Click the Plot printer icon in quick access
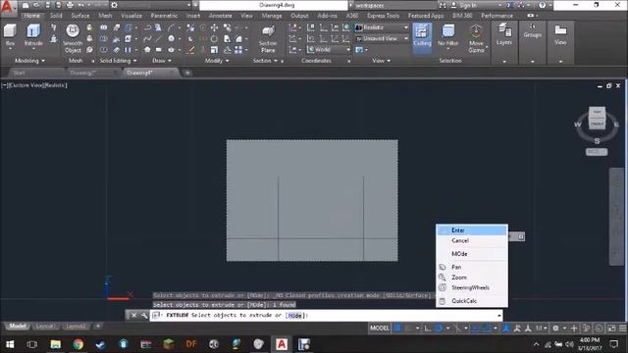This screenshot has height=353, width=628. [70, 5]
